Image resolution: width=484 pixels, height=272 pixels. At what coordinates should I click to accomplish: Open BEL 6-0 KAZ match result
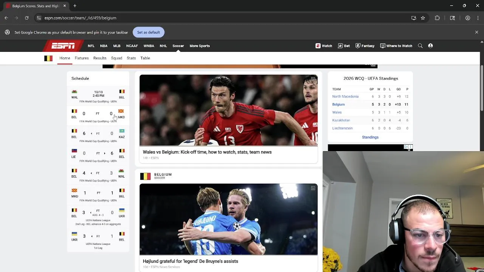click(x=98, y=136)
